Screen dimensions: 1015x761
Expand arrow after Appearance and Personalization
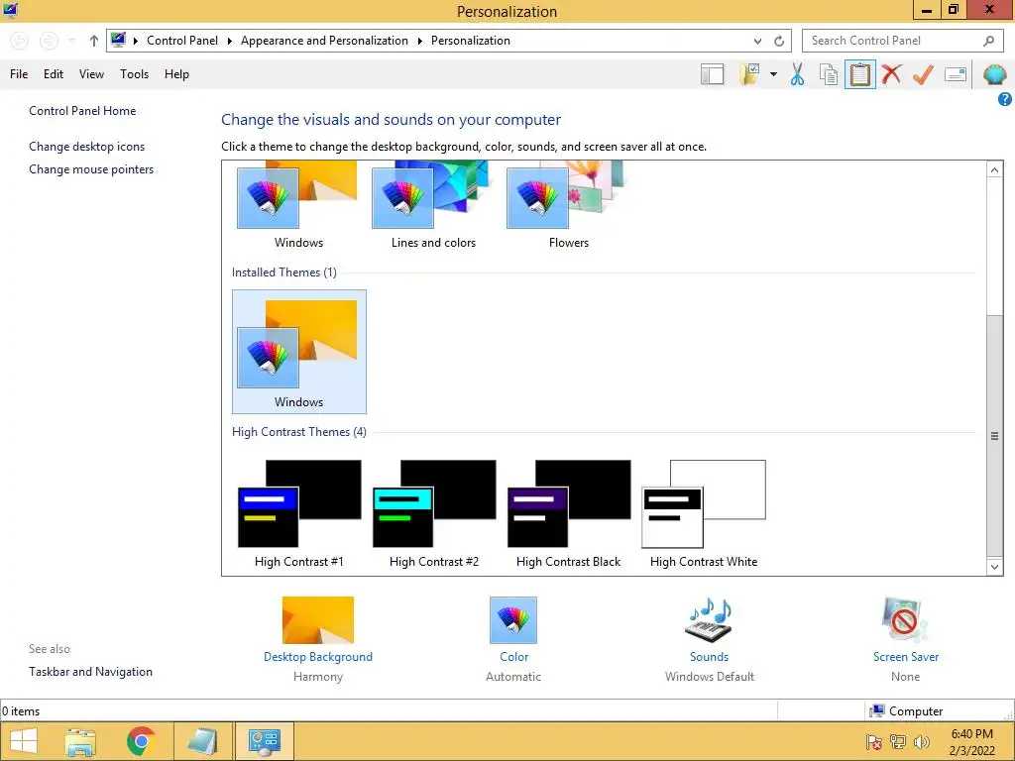[419, 41]
